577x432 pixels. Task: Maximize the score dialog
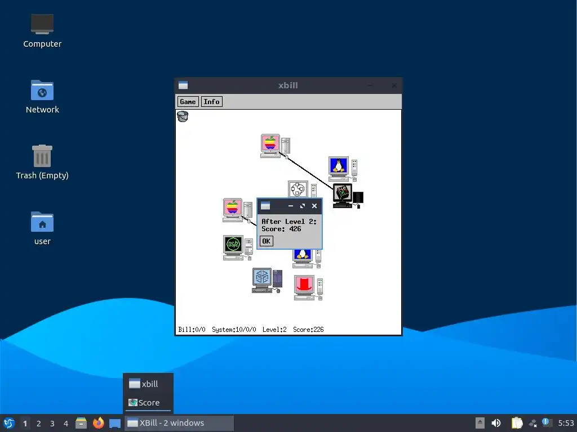point(303,206)
